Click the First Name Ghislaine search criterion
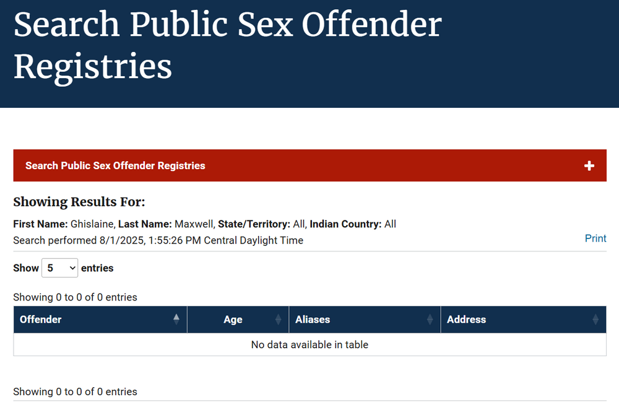 64,224
